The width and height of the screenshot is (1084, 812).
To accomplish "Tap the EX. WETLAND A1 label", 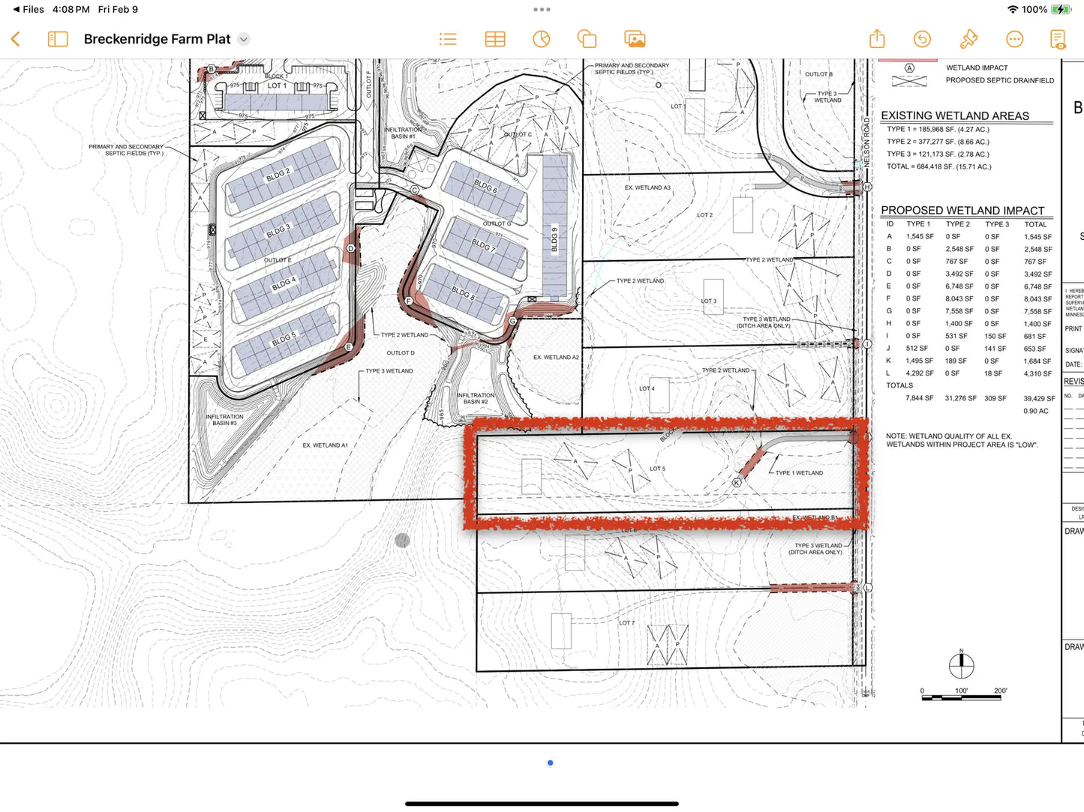I will (x=325, y=445).
